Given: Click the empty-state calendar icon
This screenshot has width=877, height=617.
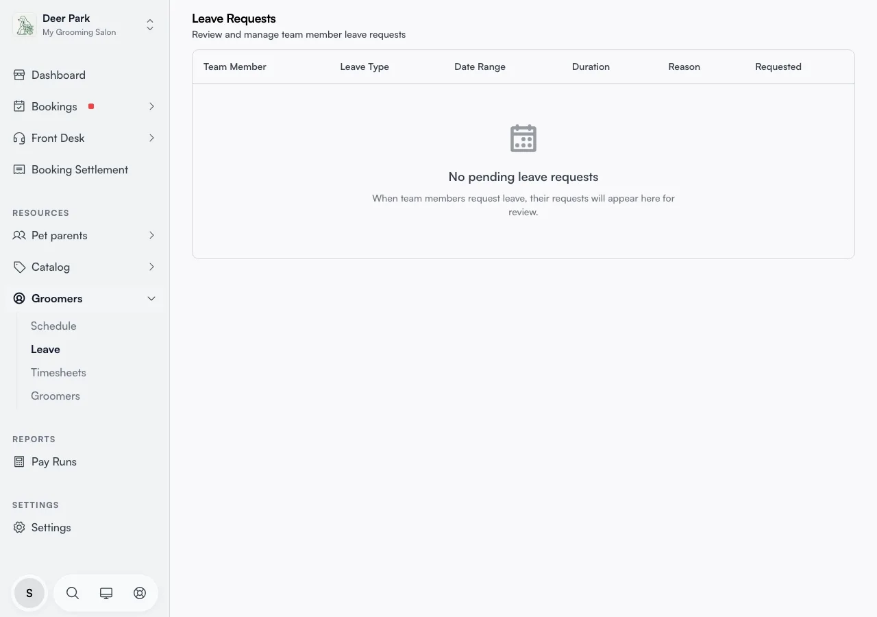Looking at the screenshot, I should pos(523,138).
